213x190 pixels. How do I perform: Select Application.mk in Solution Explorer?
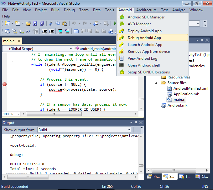click(183, 94)
